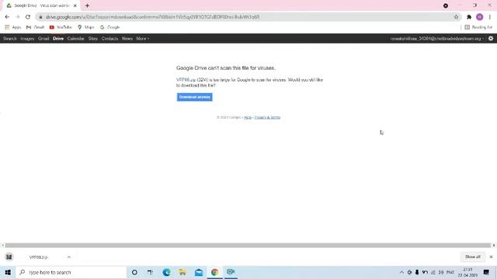
Task: Click the recording indicator icon in title bar
Action: [446, 5]
